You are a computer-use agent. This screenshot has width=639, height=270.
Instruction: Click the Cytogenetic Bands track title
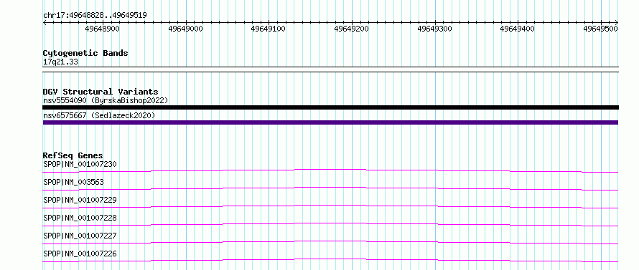coord(85,53)
